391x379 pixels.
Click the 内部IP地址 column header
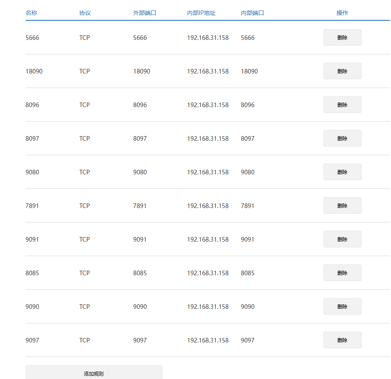point(201,13)
